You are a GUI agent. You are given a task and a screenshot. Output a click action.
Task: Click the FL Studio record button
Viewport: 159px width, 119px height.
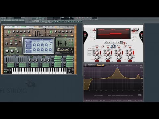40,21
